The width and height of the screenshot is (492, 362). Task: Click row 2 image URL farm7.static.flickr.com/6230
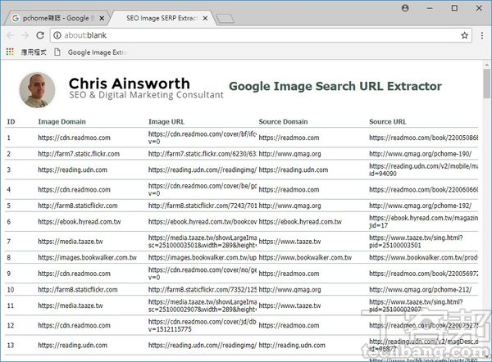203,154
